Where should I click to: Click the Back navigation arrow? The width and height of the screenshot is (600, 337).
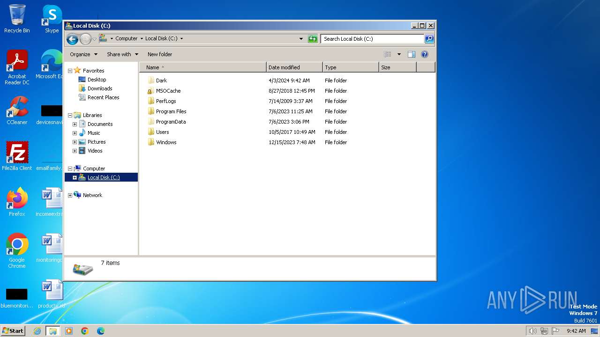point(72,39)
